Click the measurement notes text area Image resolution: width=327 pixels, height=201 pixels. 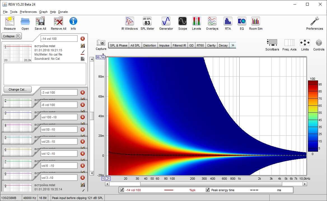tap(45, 74)
